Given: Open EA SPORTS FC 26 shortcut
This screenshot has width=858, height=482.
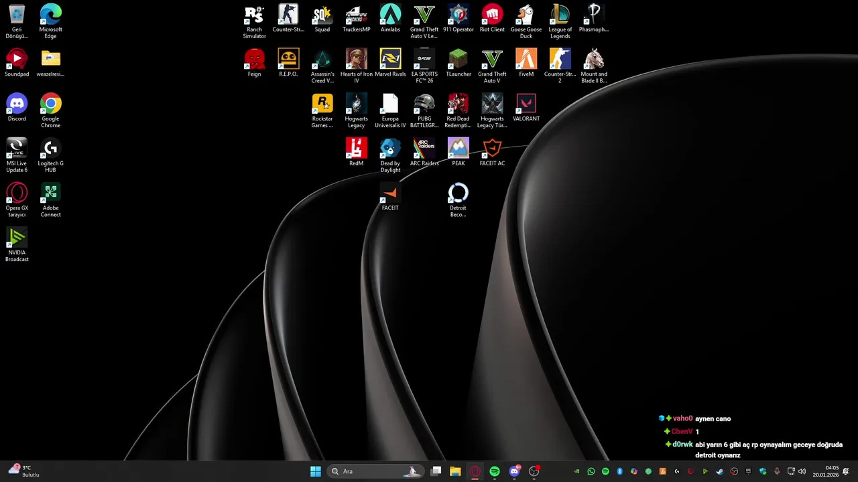Looking at the screenshot, I should click(x=424, y=66).
